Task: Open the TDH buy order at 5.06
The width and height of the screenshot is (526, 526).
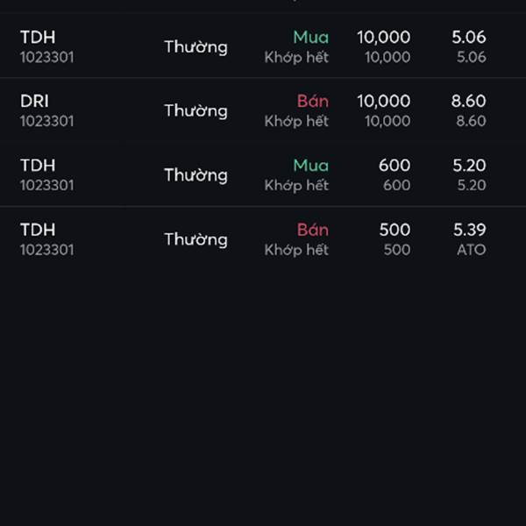Action: coord(263,46)
